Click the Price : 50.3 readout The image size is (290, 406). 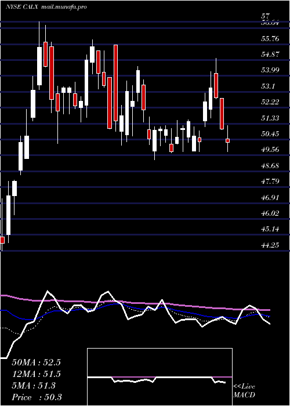pyautogui.click(x=37, y=397)
